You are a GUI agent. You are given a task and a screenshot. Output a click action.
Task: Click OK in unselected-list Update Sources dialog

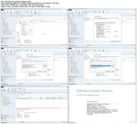[x=40, y=72]
